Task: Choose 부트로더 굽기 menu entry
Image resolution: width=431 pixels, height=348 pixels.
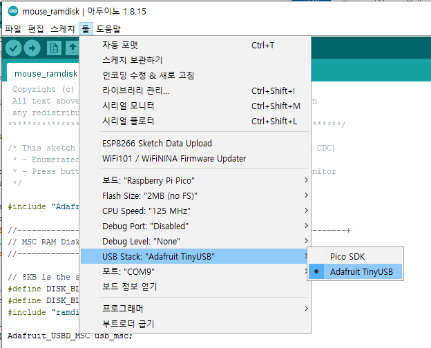Action: pos(195,324)
